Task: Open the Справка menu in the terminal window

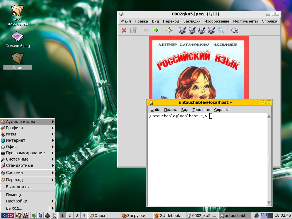Action: (222, 110)
